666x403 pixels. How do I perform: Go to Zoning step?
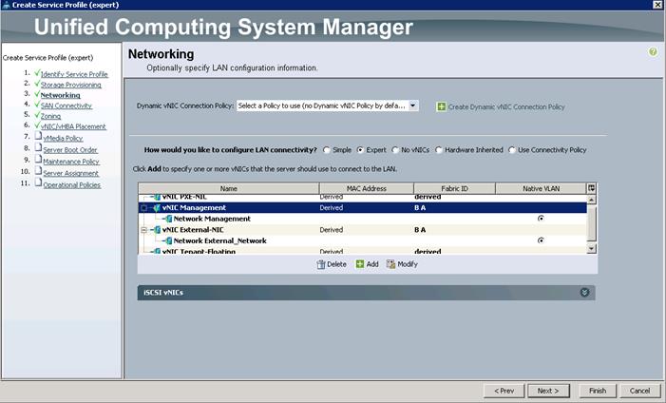pyautogui.click(x=50, y=116)
